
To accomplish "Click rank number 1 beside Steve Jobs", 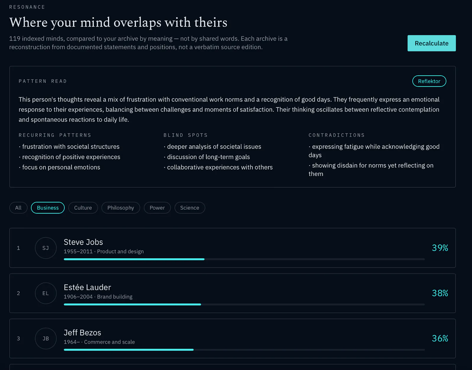I will [18, 248].
